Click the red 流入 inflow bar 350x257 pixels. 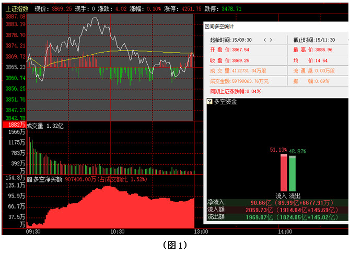(284, 173)
